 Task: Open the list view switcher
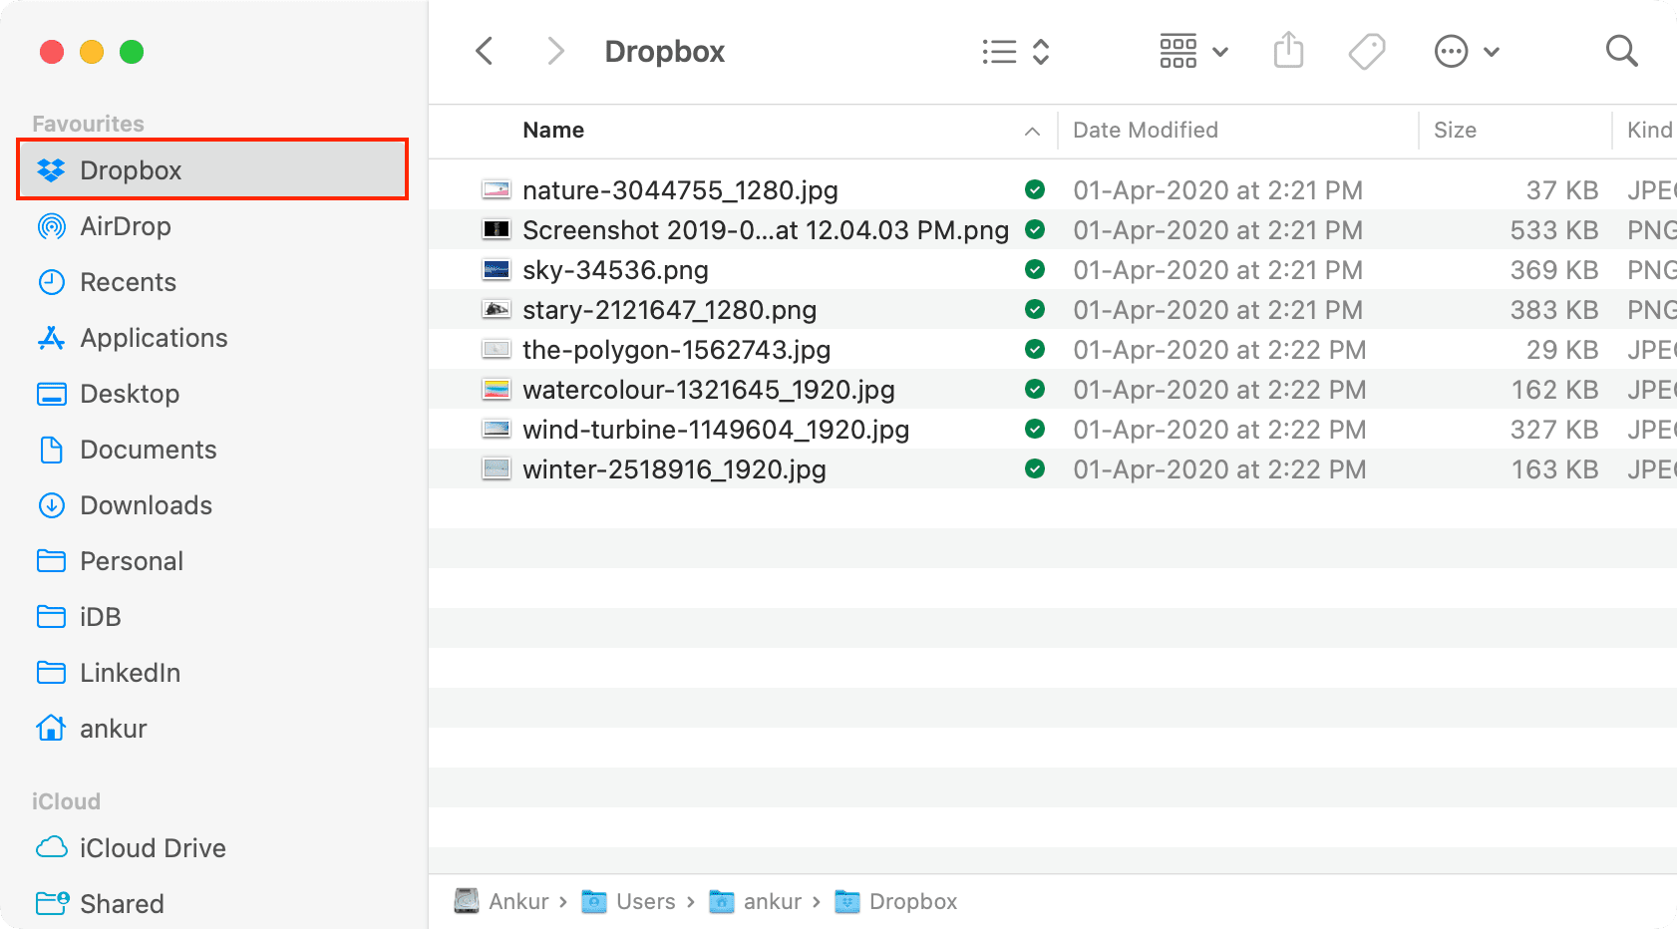click(x=1016, y=52)
